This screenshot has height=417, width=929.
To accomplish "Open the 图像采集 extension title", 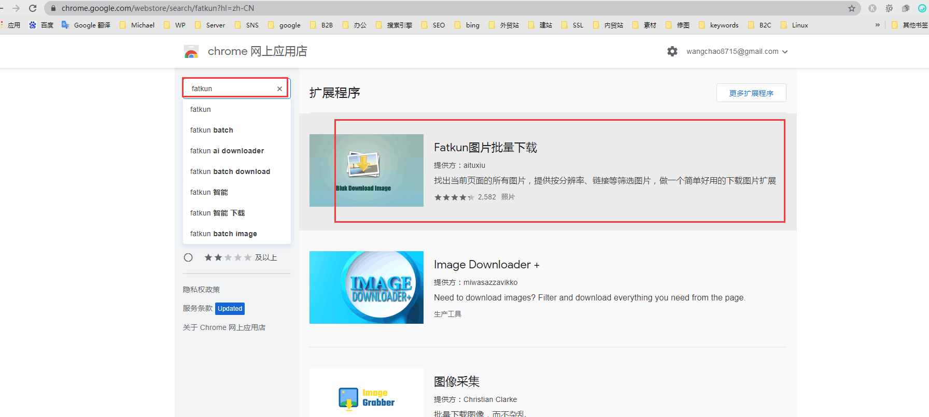I will pos(457,382).
